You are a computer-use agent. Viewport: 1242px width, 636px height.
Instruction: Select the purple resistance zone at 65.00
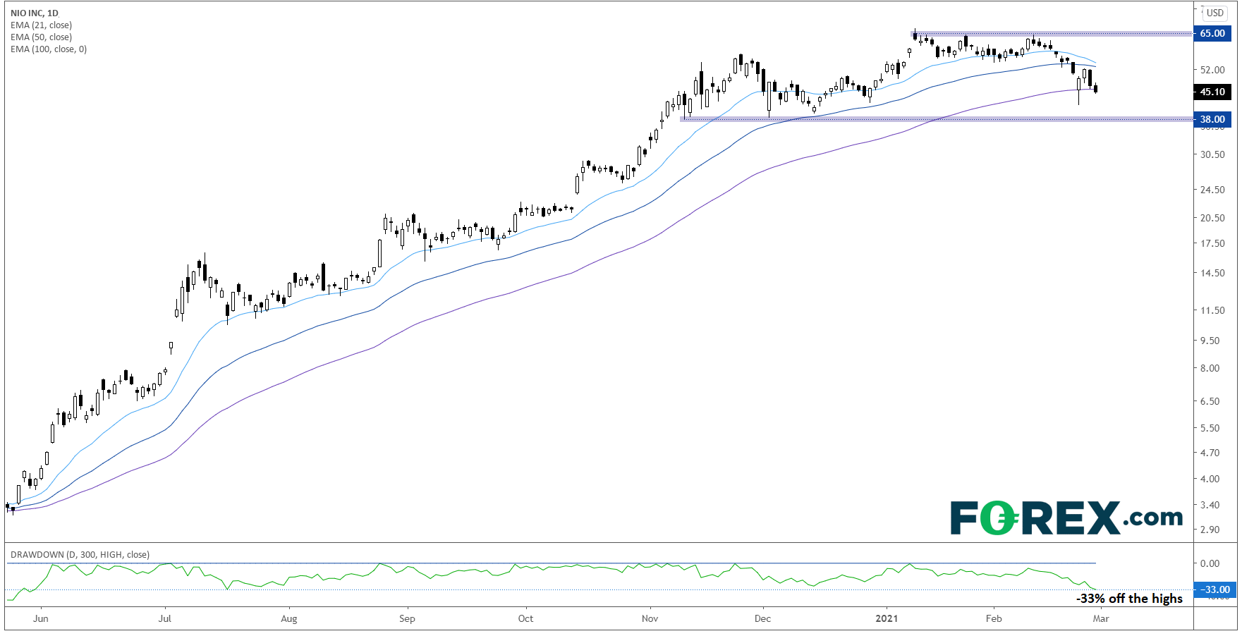pyautogui.click(x=1051, y=33)
